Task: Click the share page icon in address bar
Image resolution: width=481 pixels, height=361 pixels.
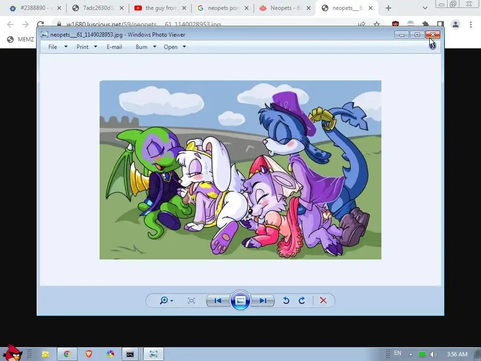Action: tap(362, 24)
